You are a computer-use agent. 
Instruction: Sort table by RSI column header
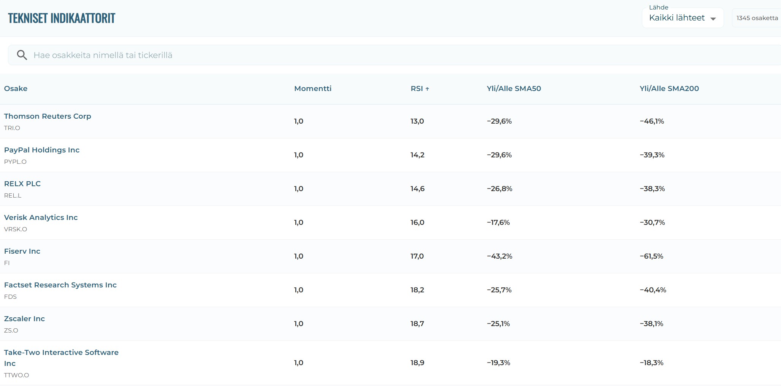[x=417, y=89]
